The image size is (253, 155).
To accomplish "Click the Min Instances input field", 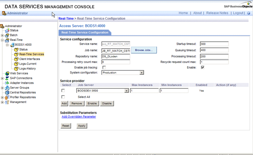I will (x=174, y=91).
